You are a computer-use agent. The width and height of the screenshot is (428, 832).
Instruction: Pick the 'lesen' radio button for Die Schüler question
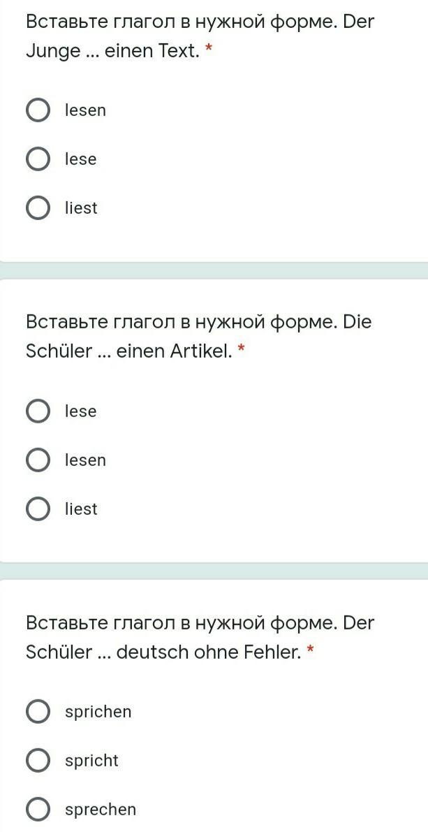coord(38,460)
